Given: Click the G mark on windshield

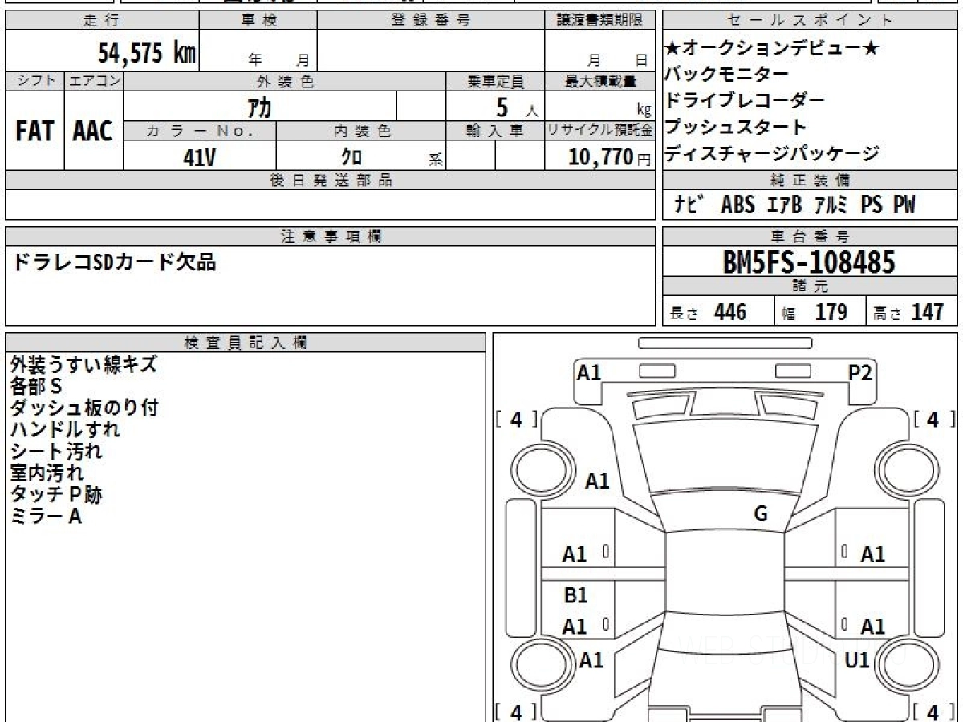Looking at the screenshot, I should 761,514.
